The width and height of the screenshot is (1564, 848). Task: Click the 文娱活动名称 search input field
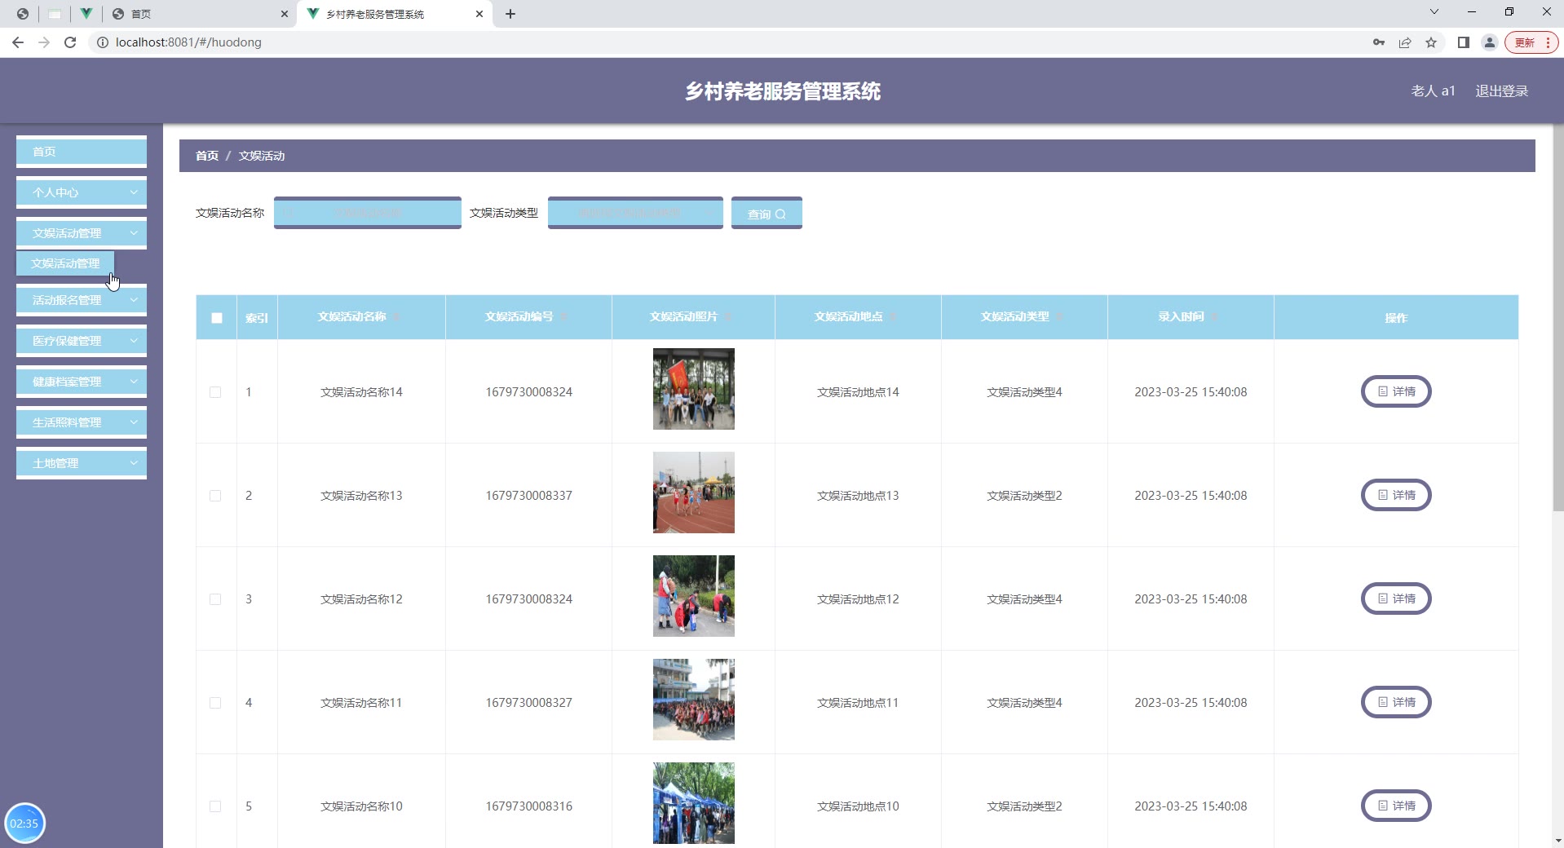pos(368,213)
